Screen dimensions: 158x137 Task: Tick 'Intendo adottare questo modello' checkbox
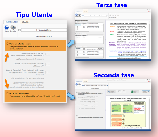118,91
